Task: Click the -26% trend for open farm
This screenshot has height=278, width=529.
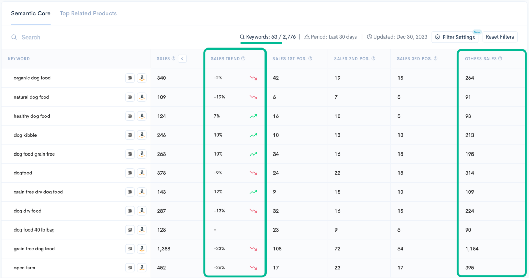Action: [219, 268]
